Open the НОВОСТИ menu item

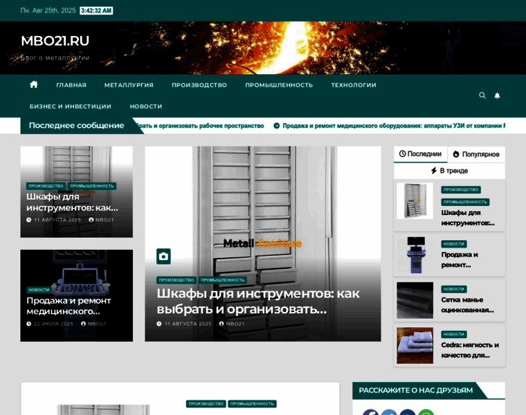click(x=146, y=107)
